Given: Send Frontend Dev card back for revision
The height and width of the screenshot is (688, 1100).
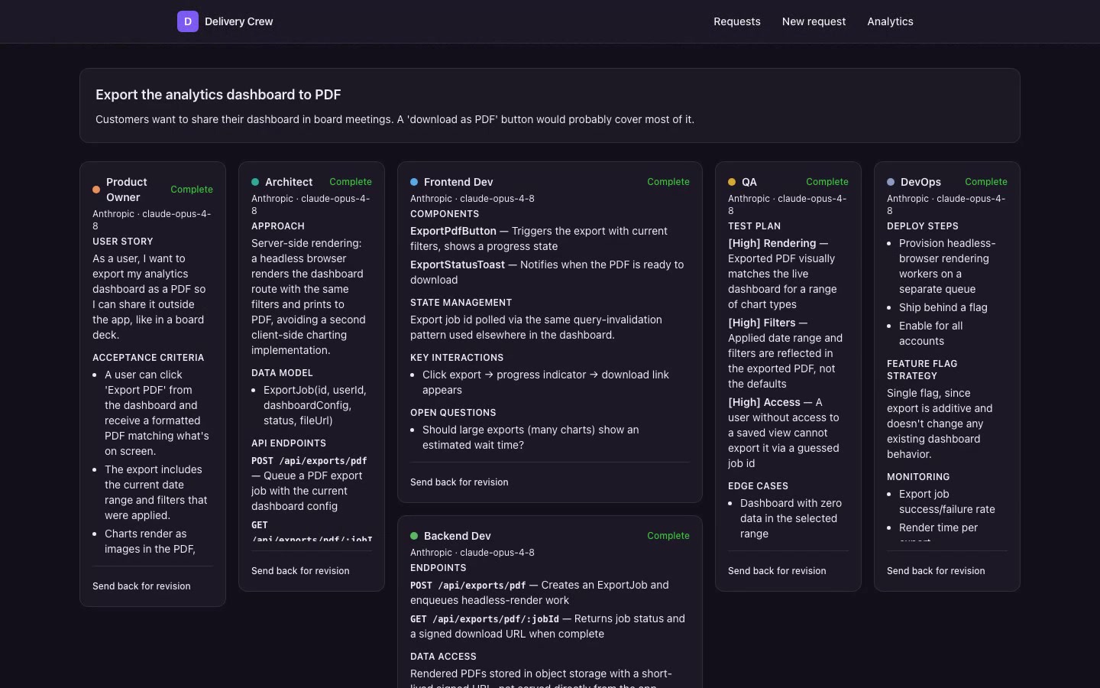Looking at the screenshot, I should [x=459, y=482].
